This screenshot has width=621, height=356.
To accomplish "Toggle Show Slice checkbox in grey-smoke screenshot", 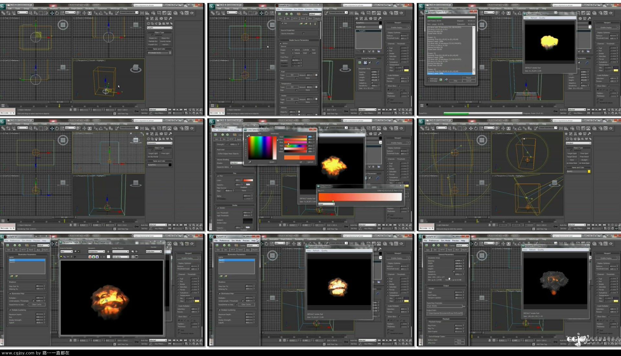I will point(609,317).
